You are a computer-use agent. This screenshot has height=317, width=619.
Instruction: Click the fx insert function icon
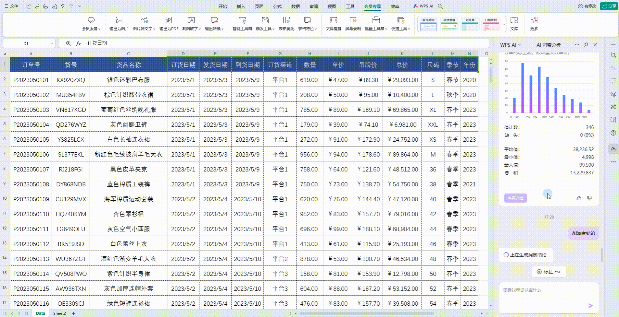(x=78, y=43)
